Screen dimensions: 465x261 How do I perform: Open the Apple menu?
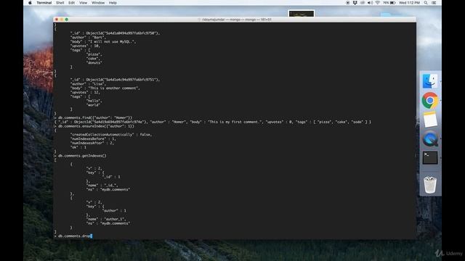point(30,3)
